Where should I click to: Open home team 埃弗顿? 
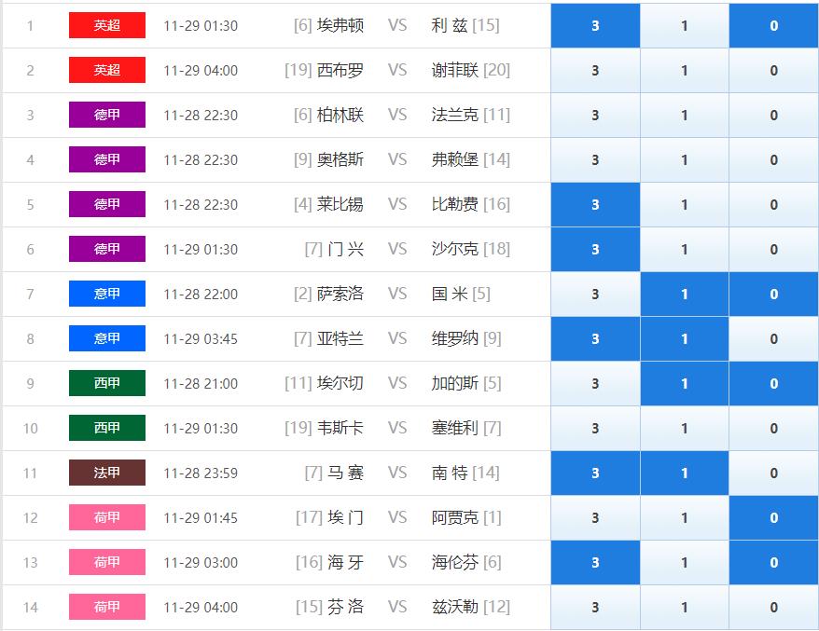click(x=340, y=25)
